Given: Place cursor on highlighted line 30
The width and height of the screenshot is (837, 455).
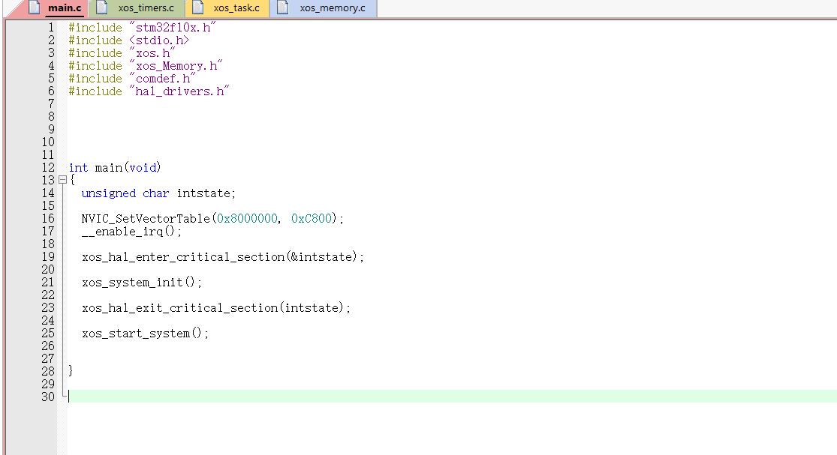Looking at the screenshot, I should click(452, 397).
